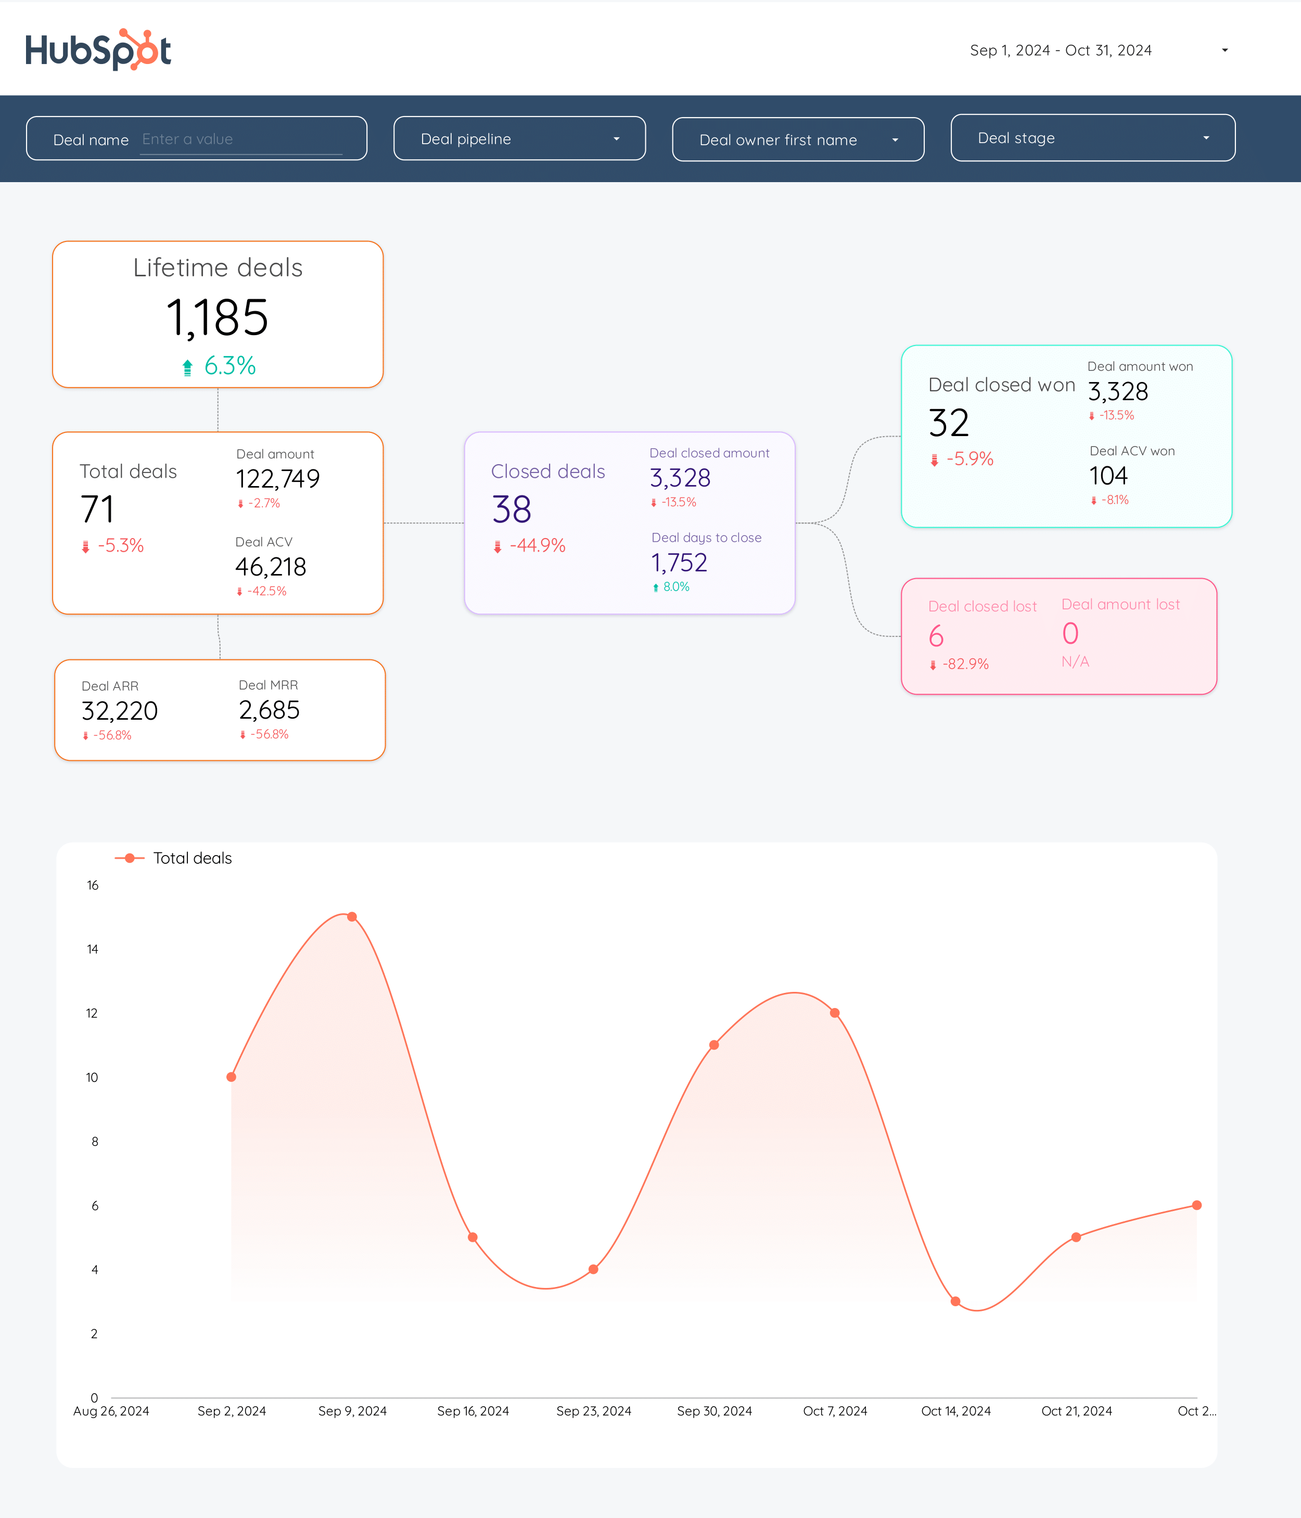Image resolution: width=1301 pixels, height=1518 pixels.
Task: Click the red arrow next to Total deals -5.3%
Action: tap(86, 546)
